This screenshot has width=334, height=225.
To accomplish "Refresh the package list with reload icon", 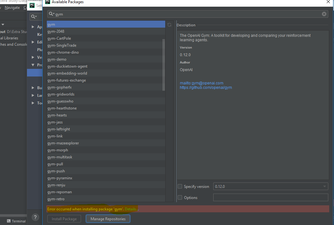I will 169,24.
